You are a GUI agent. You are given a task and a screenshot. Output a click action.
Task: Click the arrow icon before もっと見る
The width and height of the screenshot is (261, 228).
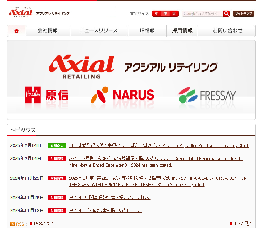tap(231, 224)
